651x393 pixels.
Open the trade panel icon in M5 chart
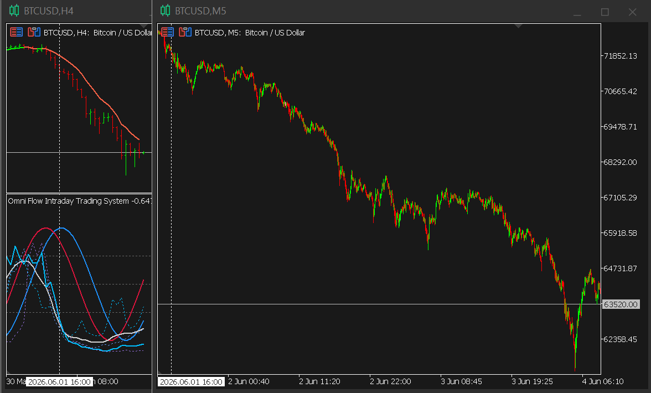point(185,32)
